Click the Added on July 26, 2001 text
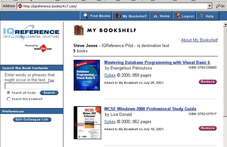 coord(134,83)
